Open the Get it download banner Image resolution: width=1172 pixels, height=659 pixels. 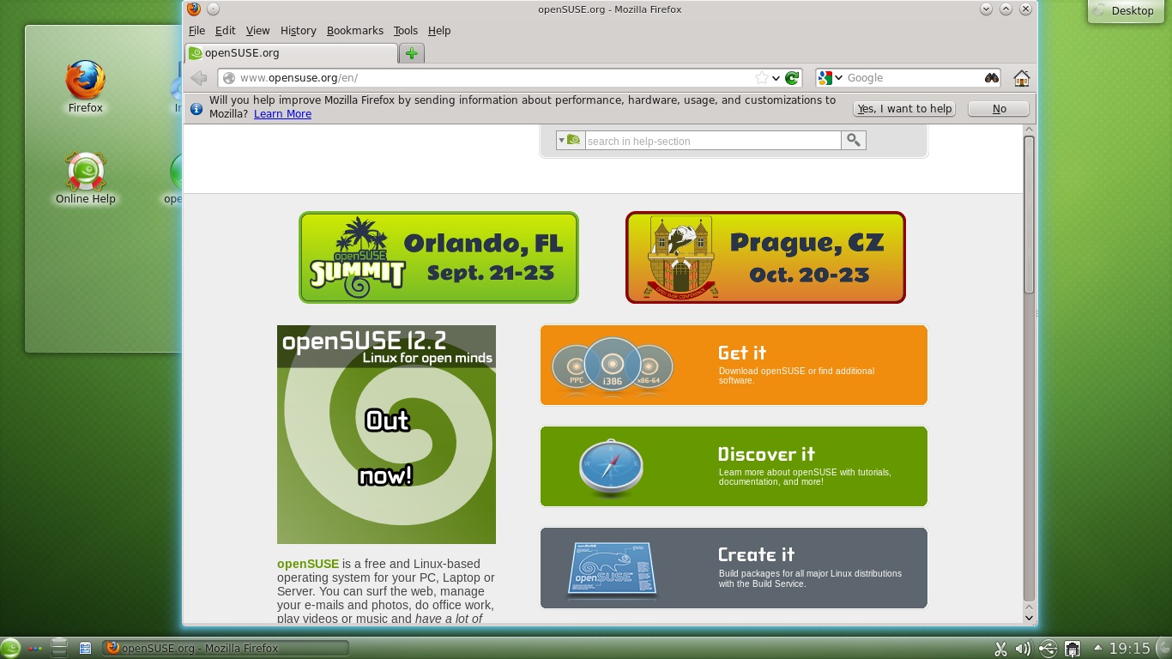coord(734,366)
